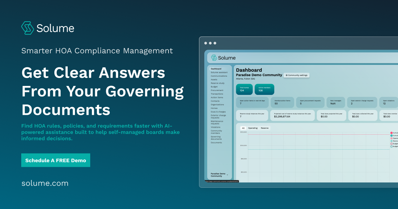Click the Schedule A FREE Demo button
The image size is (398, 209).
click(x=56, y=160)
